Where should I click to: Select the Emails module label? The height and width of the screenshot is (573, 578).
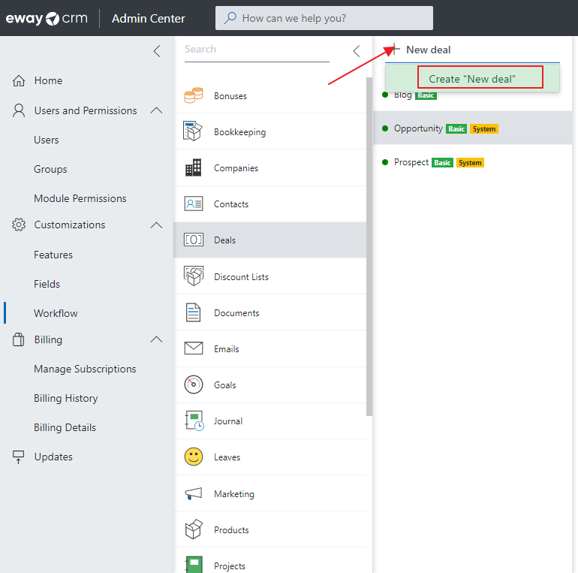[x=227, y=348]
